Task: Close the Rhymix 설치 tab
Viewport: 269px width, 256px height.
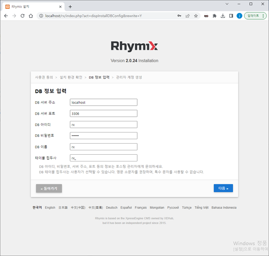Action: coord(60,7)
